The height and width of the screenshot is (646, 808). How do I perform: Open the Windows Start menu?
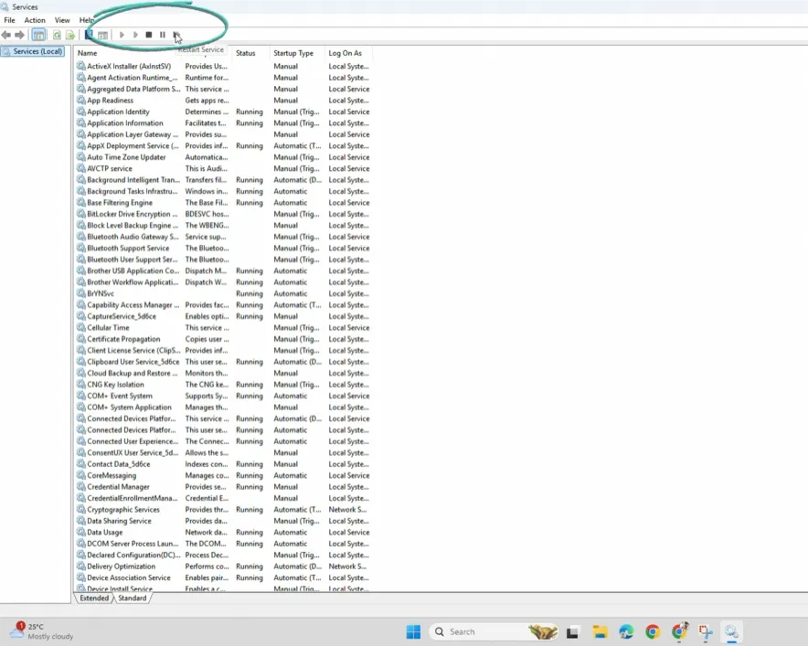[x=413, y=631]
